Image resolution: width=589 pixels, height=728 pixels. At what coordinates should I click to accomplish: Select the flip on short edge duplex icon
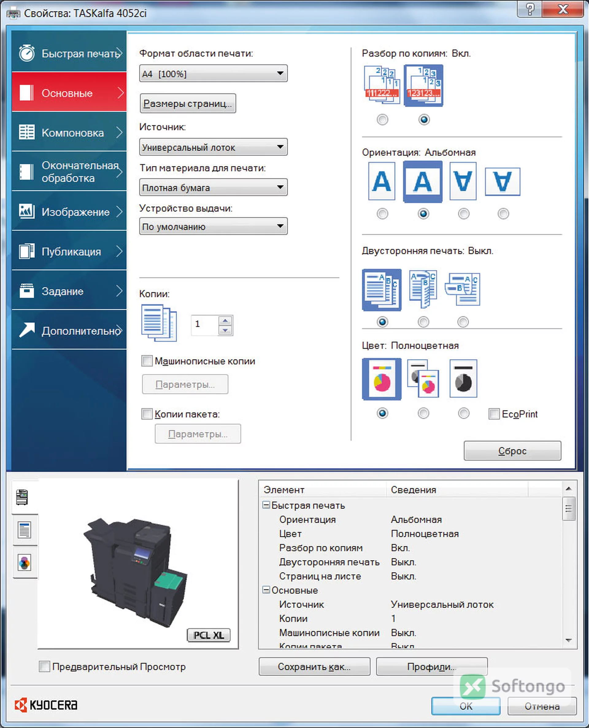pos(463,289)
